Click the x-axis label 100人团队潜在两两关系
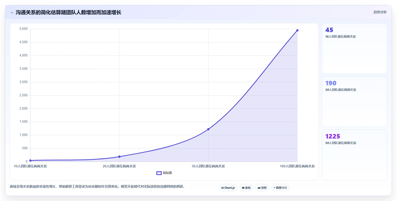The width and height of the screenshot is (397, 201). [x=297, y=166]
